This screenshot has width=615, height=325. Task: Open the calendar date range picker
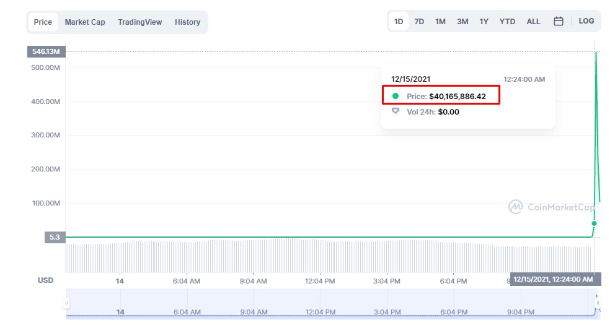point(558,21)
